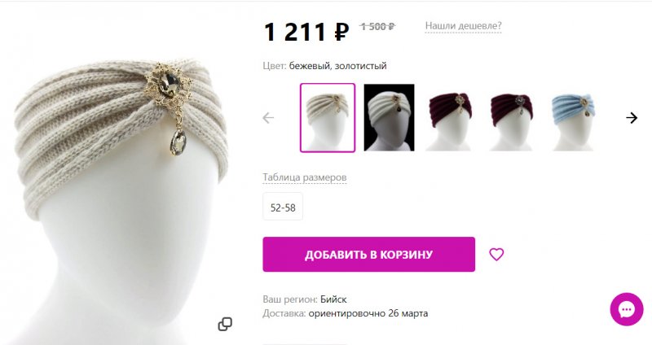
Task: Select the beige turban color thumbnail
Action: 328,118
